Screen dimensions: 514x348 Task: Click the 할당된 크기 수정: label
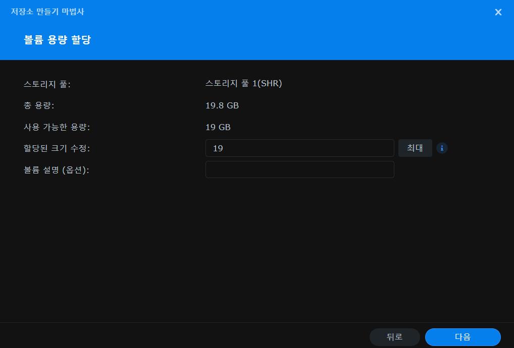[57, 149]
